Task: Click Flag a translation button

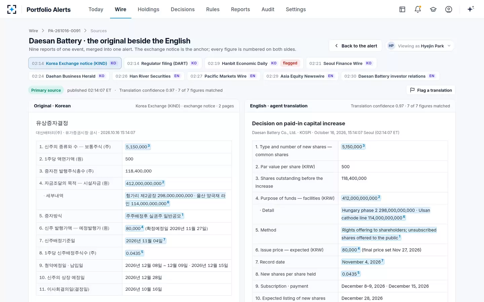Action: tap(431, 90)
